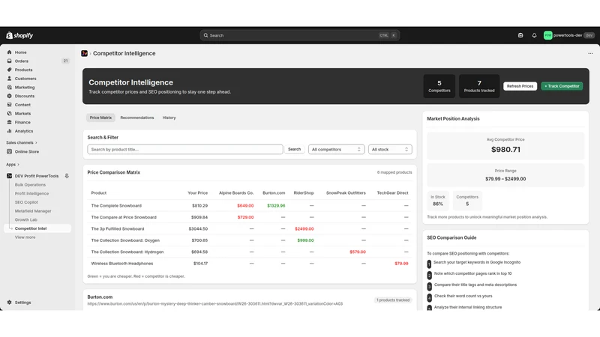Expand the Apps section

coord(13,165)
